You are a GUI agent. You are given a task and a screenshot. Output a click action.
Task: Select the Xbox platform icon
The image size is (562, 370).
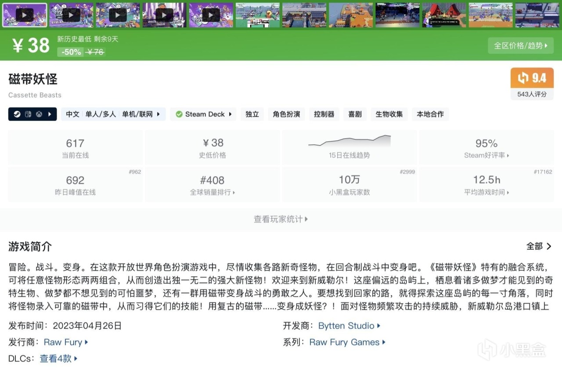tap(39, 114)
